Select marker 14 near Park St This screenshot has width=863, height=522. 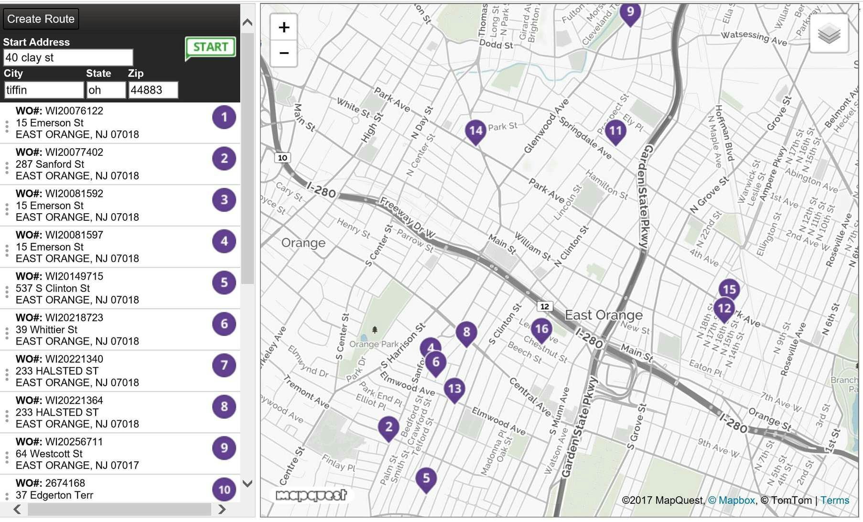pos(476,130)
